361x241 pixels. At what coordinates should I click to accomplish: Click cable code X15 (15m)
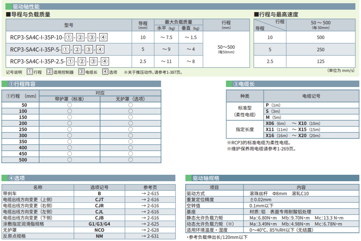pyautogui.click(x=309, y=130)
